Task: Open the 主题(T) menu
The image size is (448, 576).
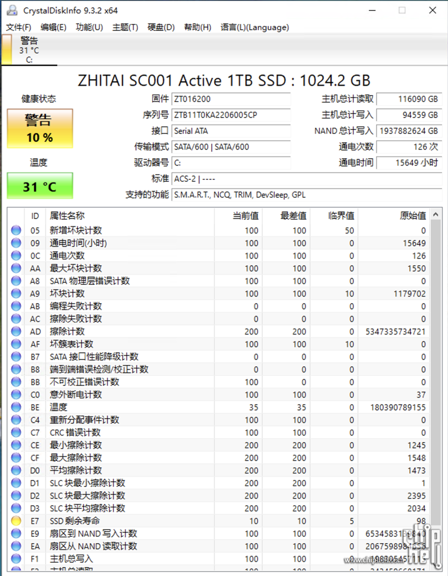Action: click(125, 27)
